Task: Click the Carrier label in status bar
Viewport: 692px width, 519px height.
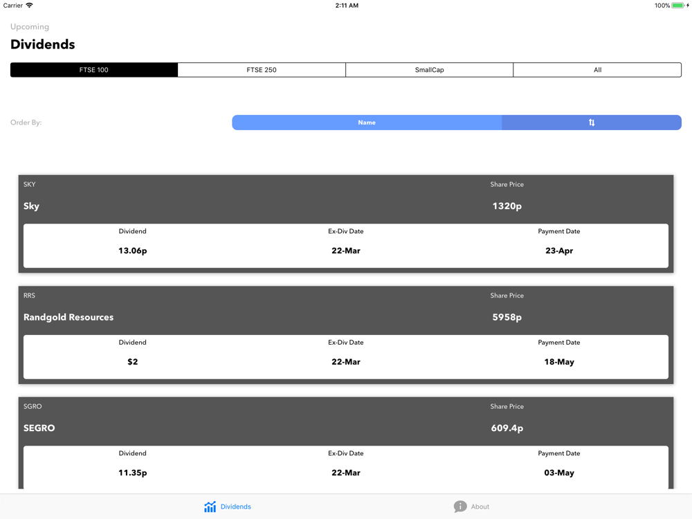Action: (12, 6)
